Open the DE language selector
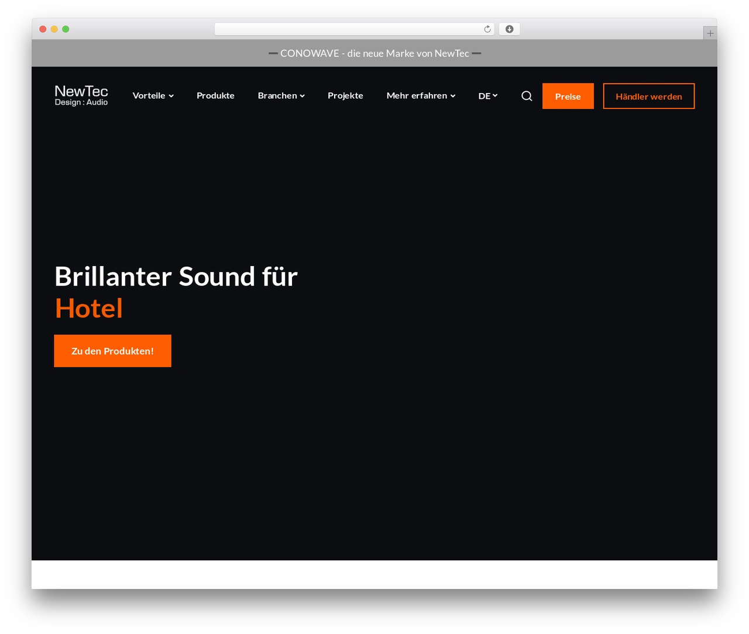The height and width of the screenshot is (634, 749). pyautogui.click(x=487, y=96)
